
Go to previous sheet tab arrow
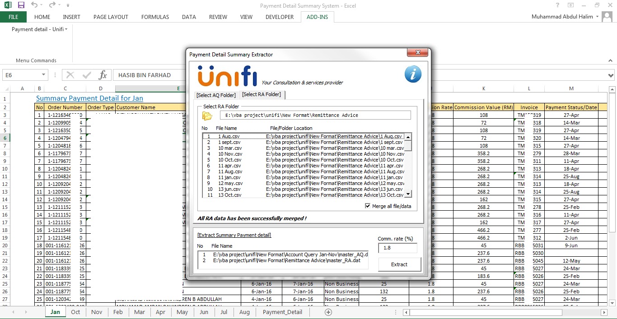click(x=13, y=312)
